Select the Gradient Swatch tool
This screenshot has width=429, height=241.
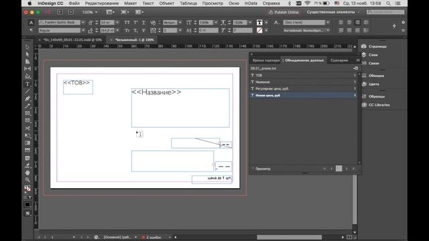point(27,143)
